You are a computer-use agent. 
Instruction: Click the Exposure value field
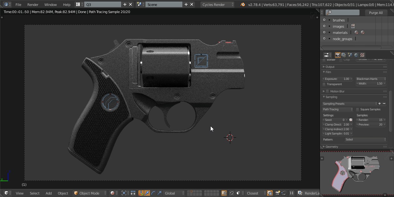337,79
